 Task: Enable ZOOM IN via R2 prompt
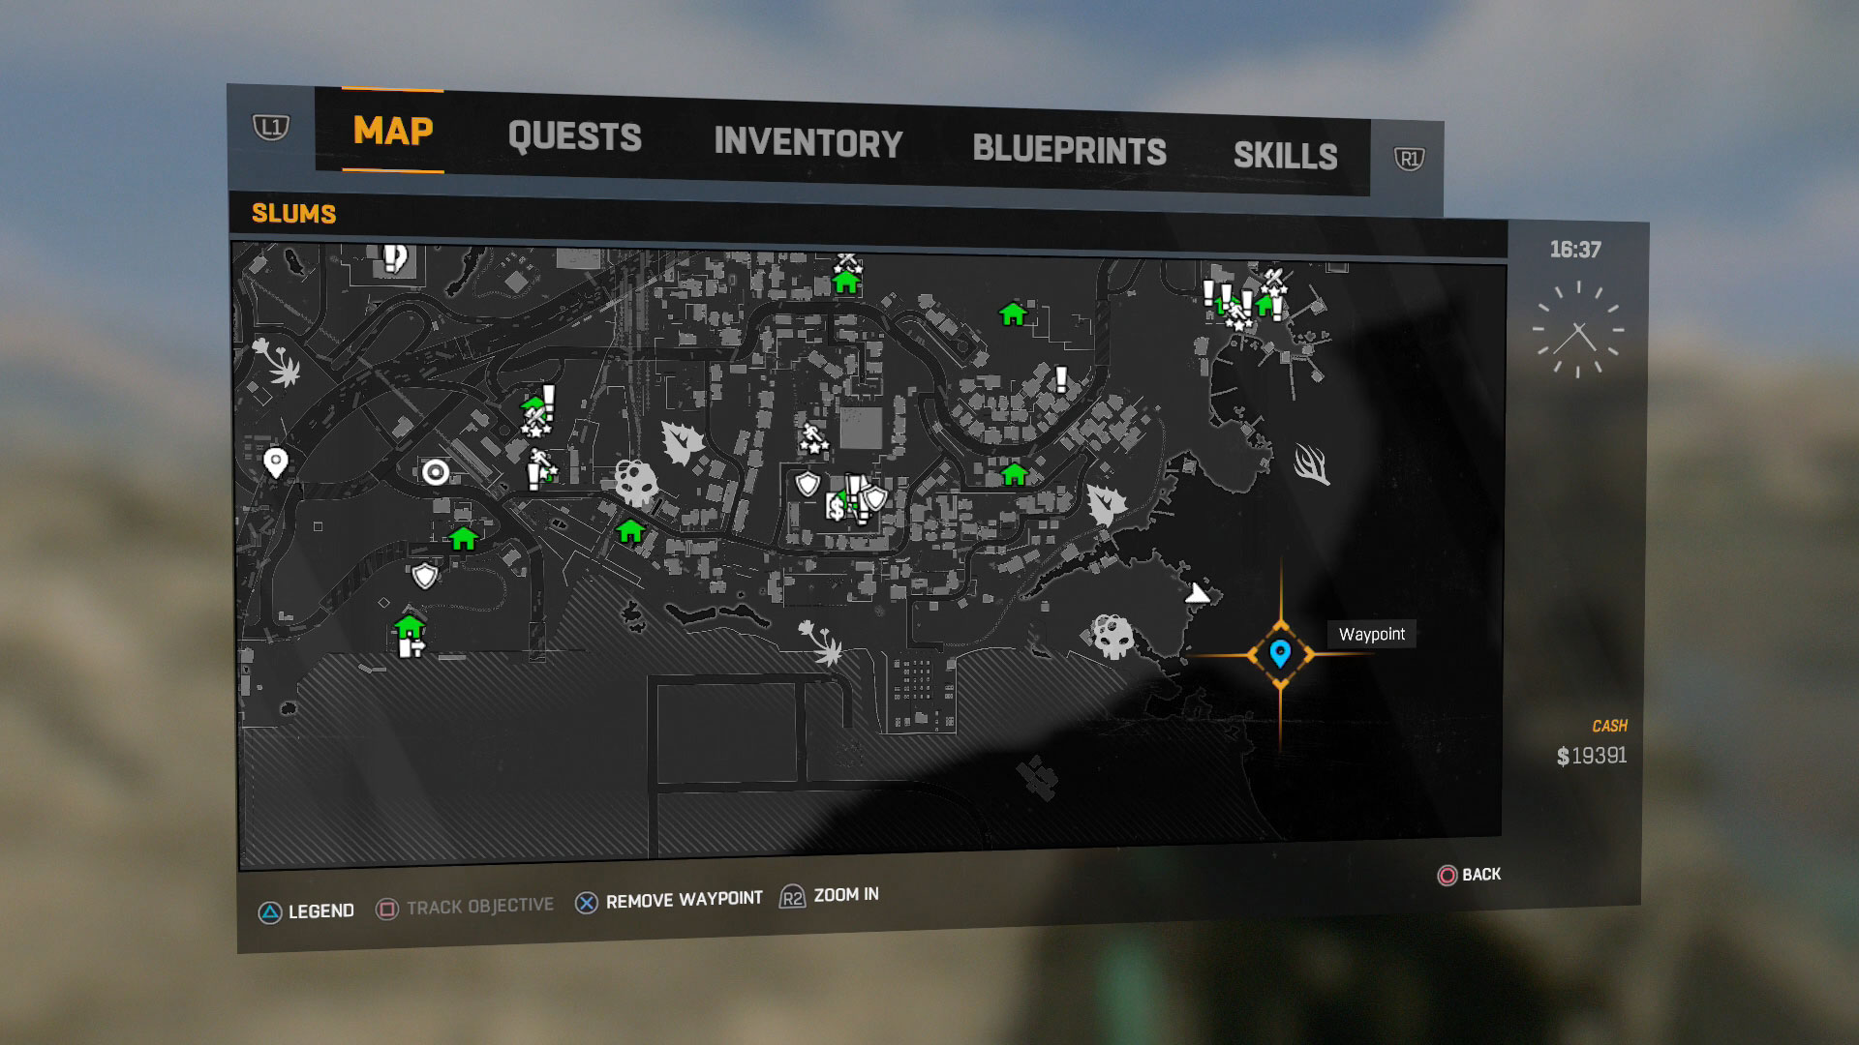tap(828, 896)
